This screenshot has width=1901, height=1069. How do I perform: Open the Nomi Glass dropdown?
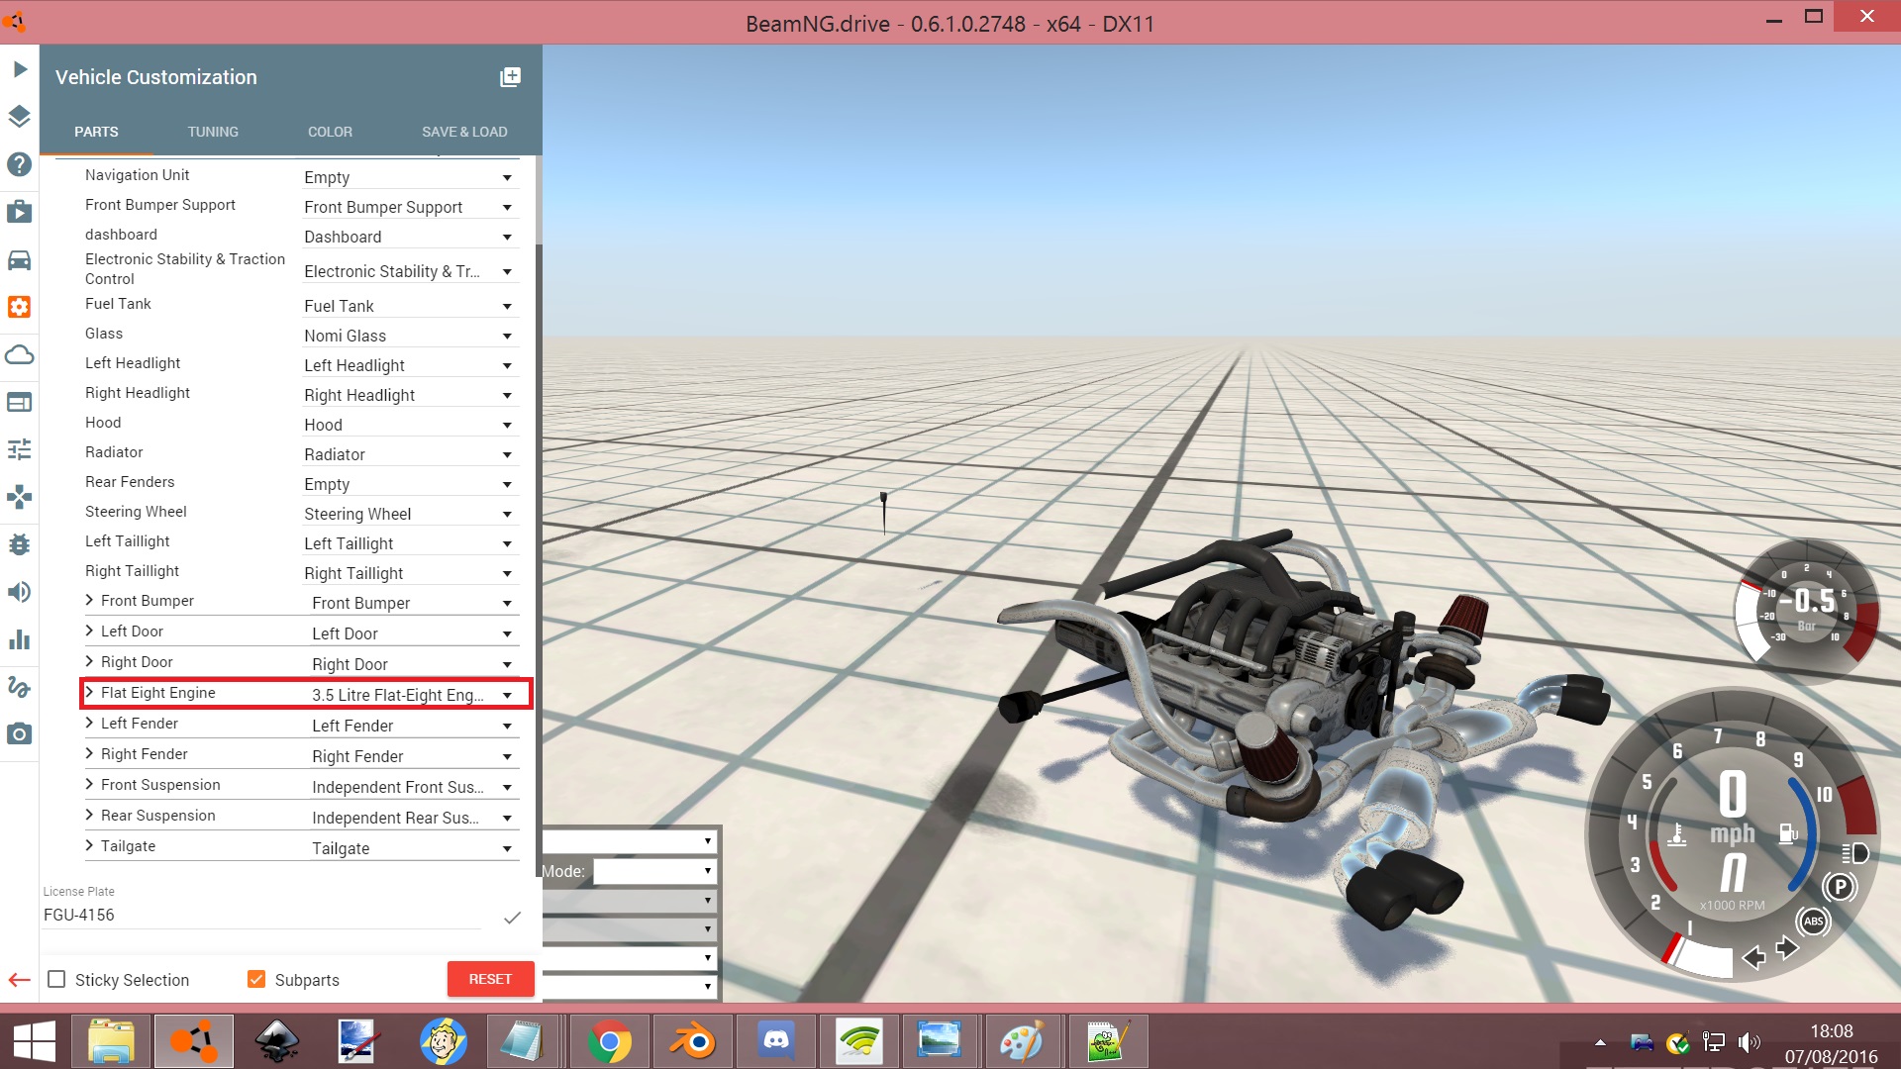[411, 336]
